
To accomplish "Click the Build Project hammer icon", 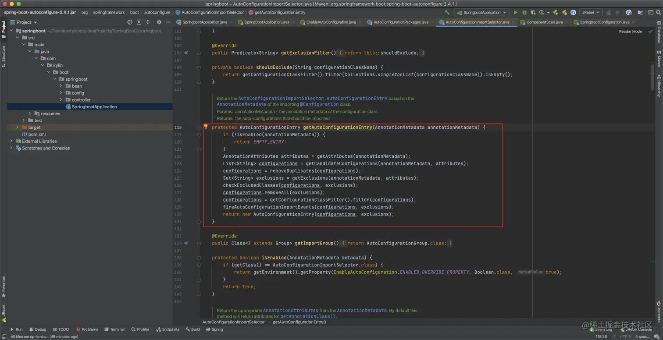I will point(447,12).
